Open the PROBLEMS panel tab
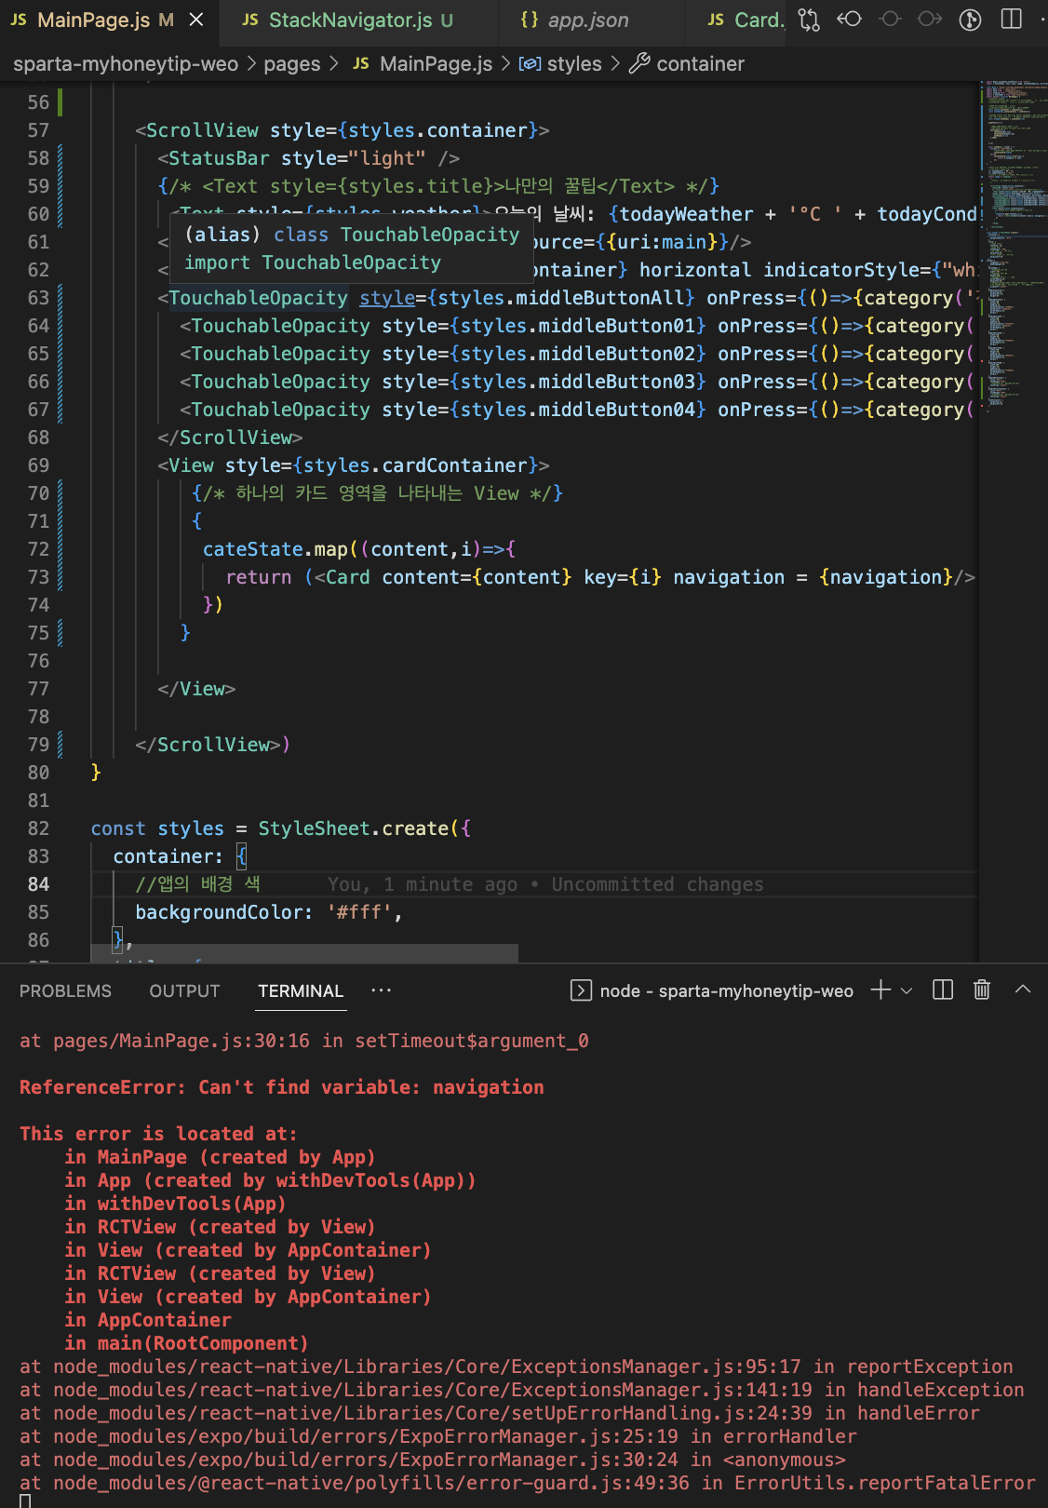This screenshot has width=1048, height=1508. pyautogui.click(x=65, y=991)
